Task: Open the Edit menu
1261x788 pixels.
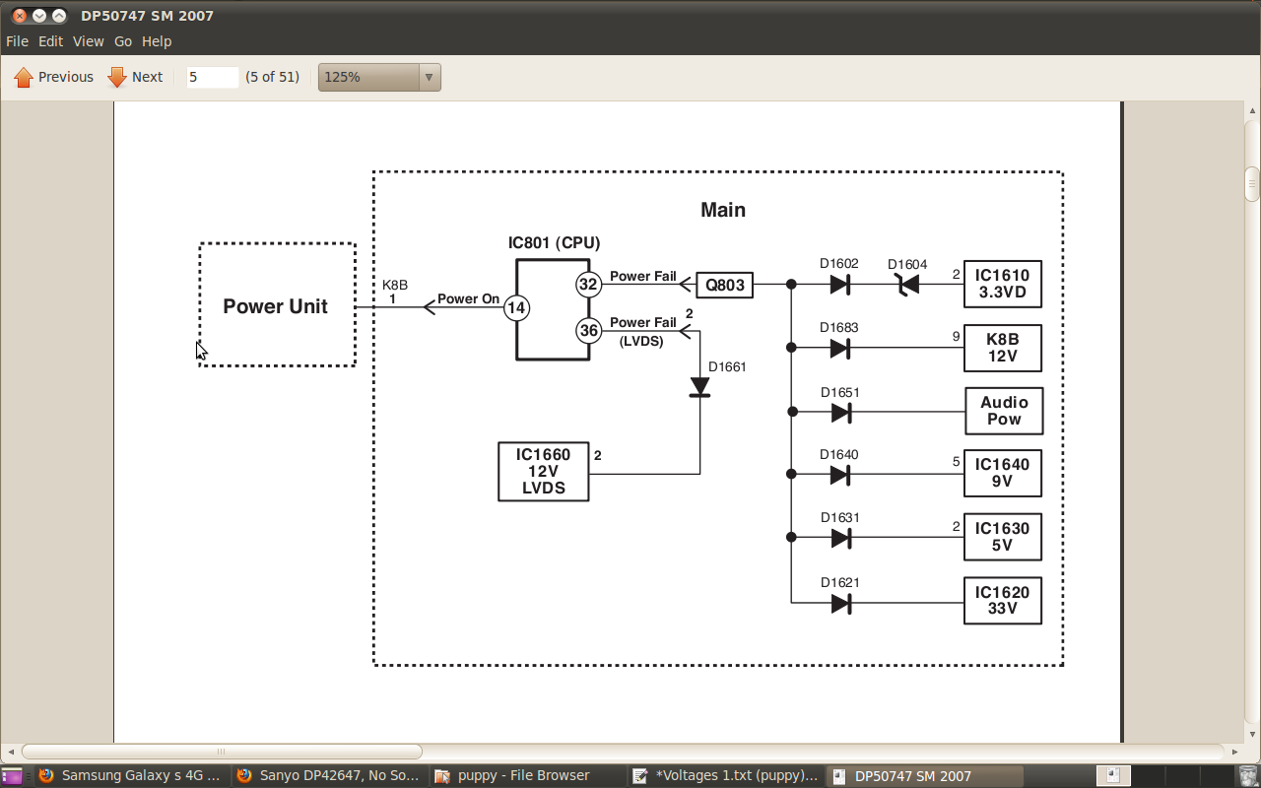Action: tap(50, 41)
